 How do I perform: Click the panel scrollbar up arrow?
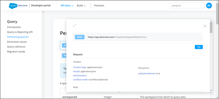211,21
